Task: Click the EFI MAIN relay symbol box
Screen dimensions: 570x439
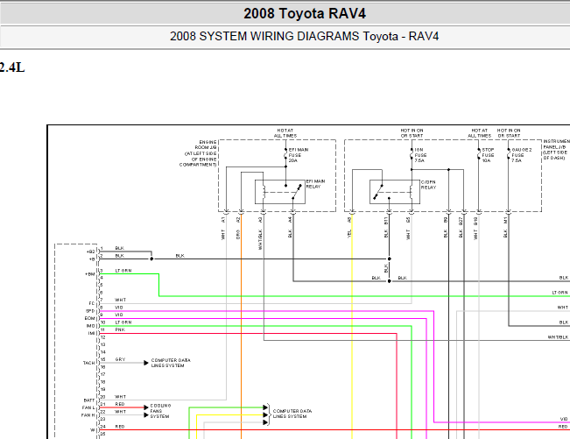Action: [x=280, y=192]
